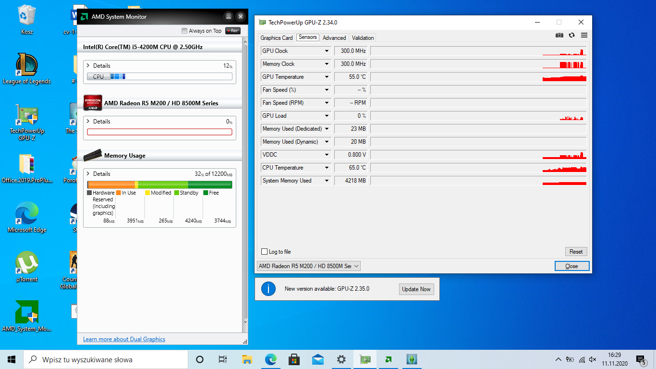The image size is (656, 369).
Task: Launch Microsoft Edge desktop shortcut
Action: tap(27, 217)
